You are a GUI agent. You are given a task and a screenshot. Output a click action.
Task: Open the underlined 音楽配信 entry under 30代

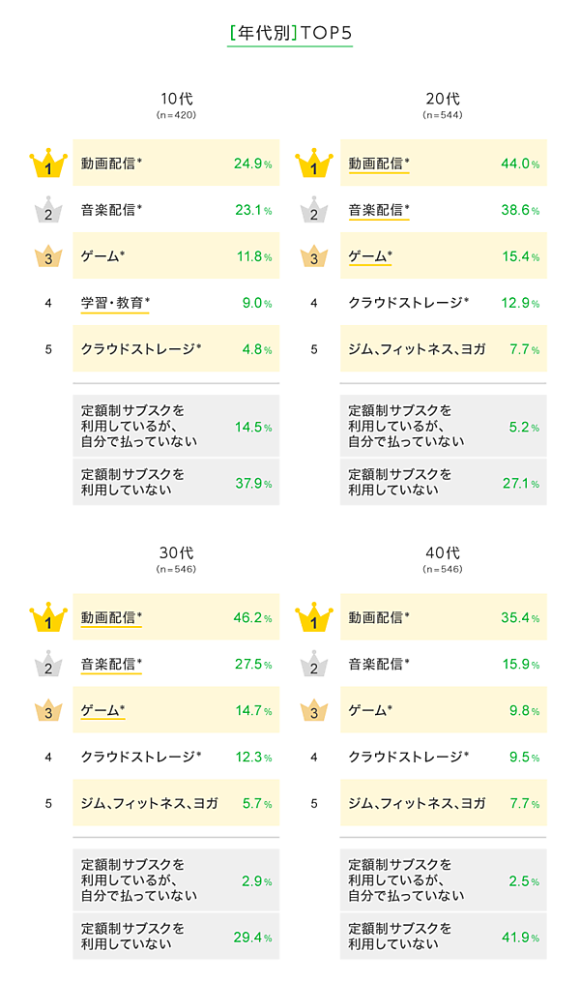[111, 664]
